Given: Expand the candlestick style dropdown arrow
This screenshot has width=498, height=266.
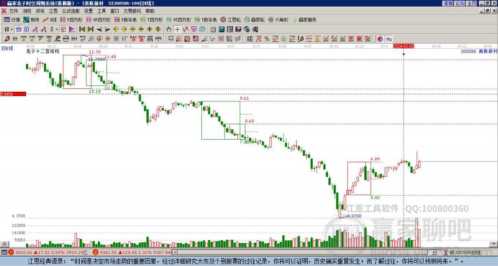Looking at the screenshot, I should point(57,30).
